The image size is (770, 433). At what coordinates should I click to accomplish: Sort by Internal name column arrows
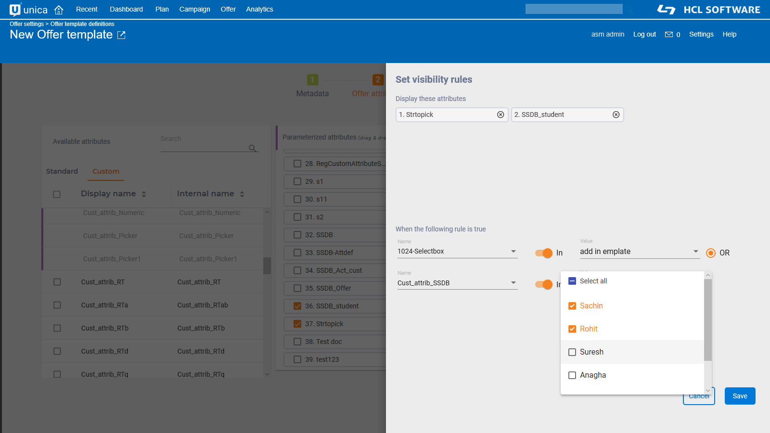click(242, 194)
